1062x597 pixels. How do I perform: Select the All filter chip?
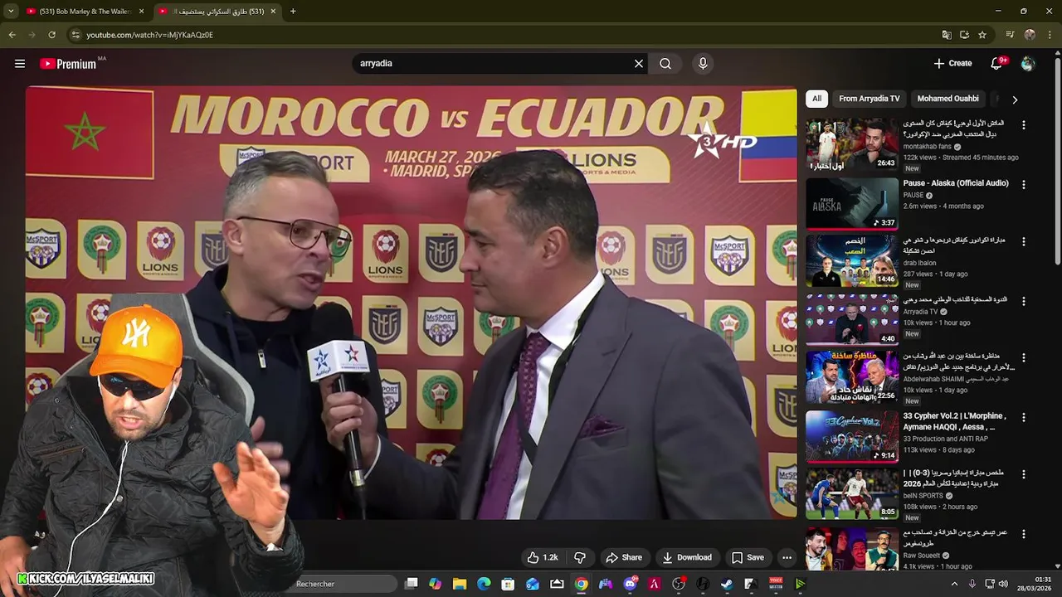(x=816, y=99)
